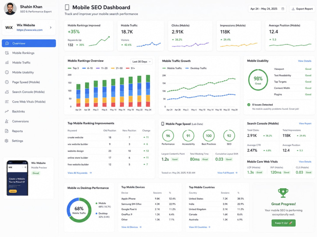Viewport: 317px width, 237px height.
Task: Click the 'create website' keyword row
Action: (x=109, y=137)
